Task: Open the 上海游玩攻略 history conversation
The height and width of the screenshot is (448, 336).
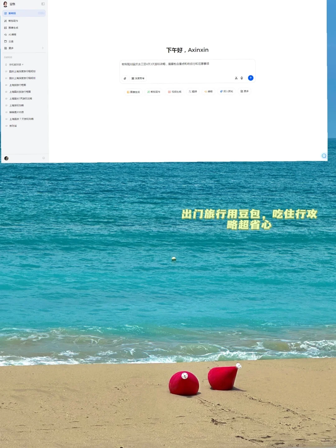Action: (18, 105)
